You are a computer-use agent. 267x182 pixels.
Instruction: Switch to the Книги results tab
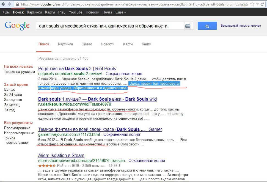click(x=147, y=44)
